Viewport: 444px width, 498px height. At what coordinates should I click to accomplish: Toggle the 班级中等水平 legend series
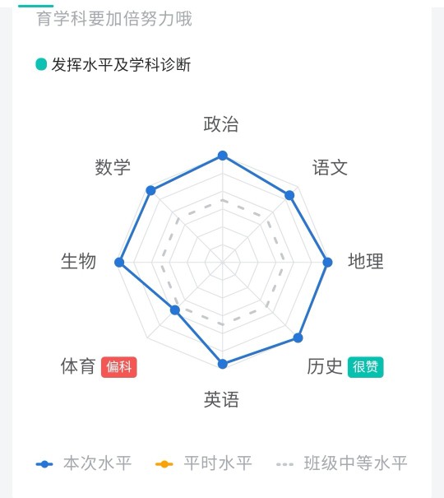(x=341, y=463)
